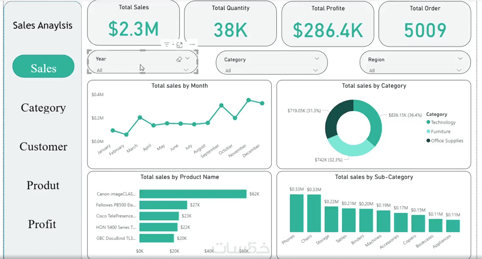Clear selections with the Year eraser icon
The height and width of the screenshot is (259, 482).
[x=179, y=59]
